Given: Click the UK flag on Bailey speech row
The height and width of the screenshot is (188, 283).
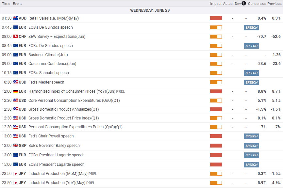Looking at the screenshot, I should (x=16, y=146).
